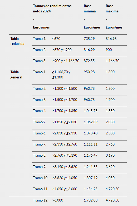Select the 'Base mínima' column header
Image resolution: width=137 pixels, height=206 pixels.
click(90, 8)
